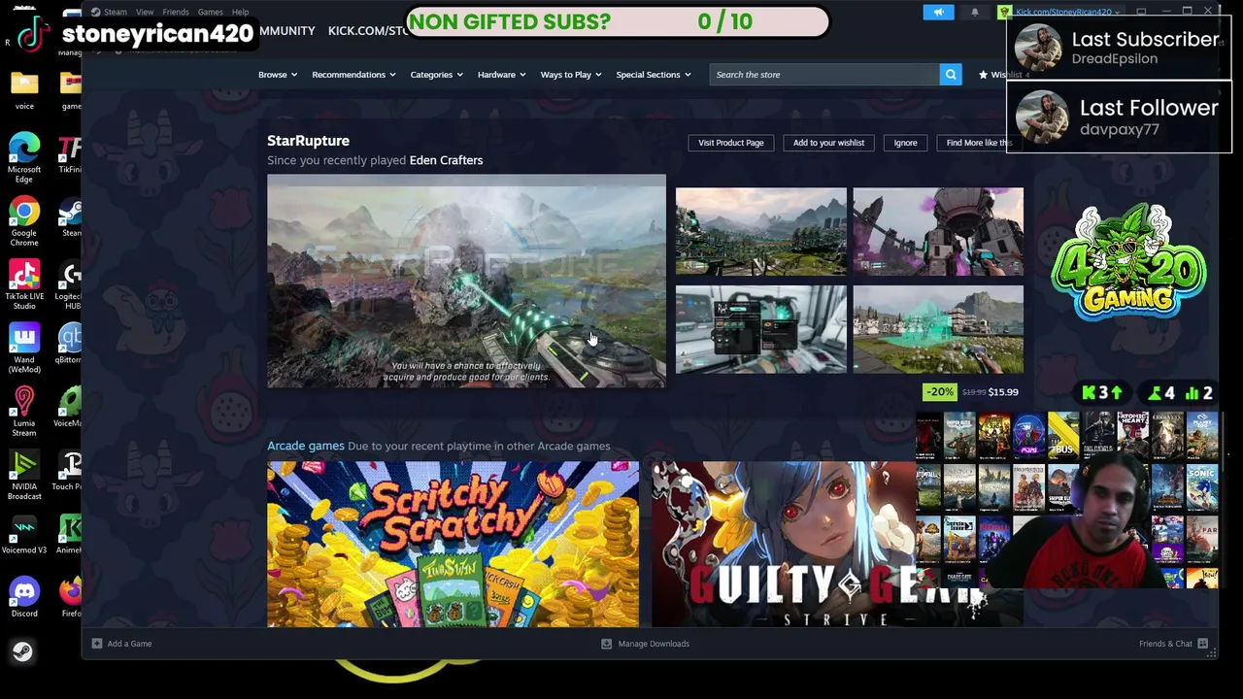The image size is (1243, 699).
Task: Open the View menu
Action: 145,12
